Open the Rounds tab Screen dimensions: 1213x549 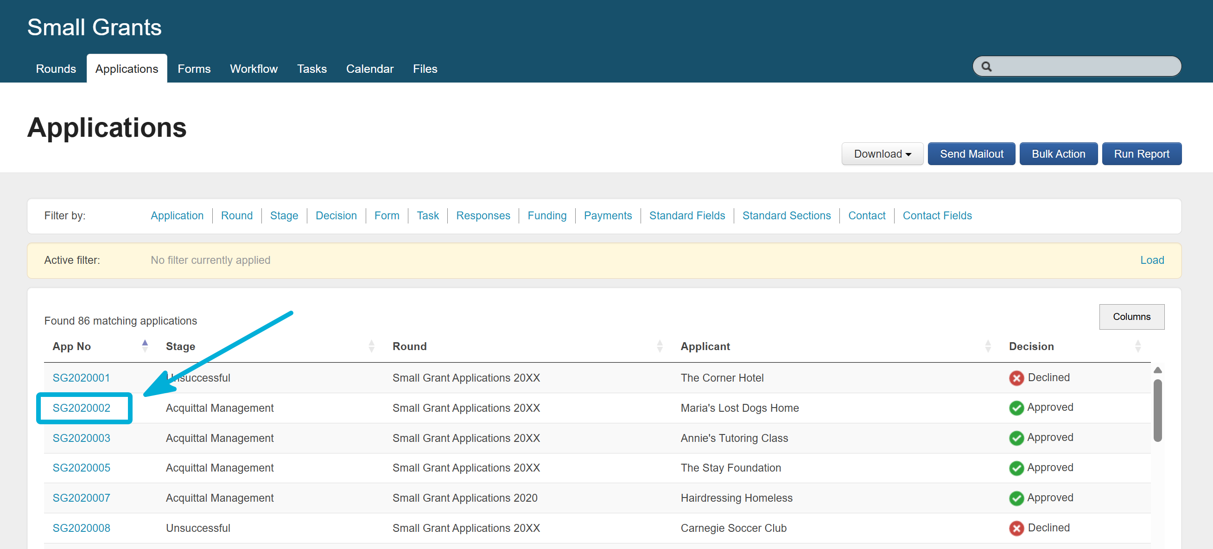click(56, 69)
